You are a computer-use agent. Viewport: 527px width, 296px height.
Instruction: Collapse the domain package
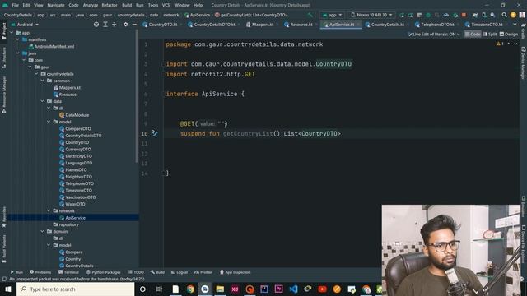(43, 231)
